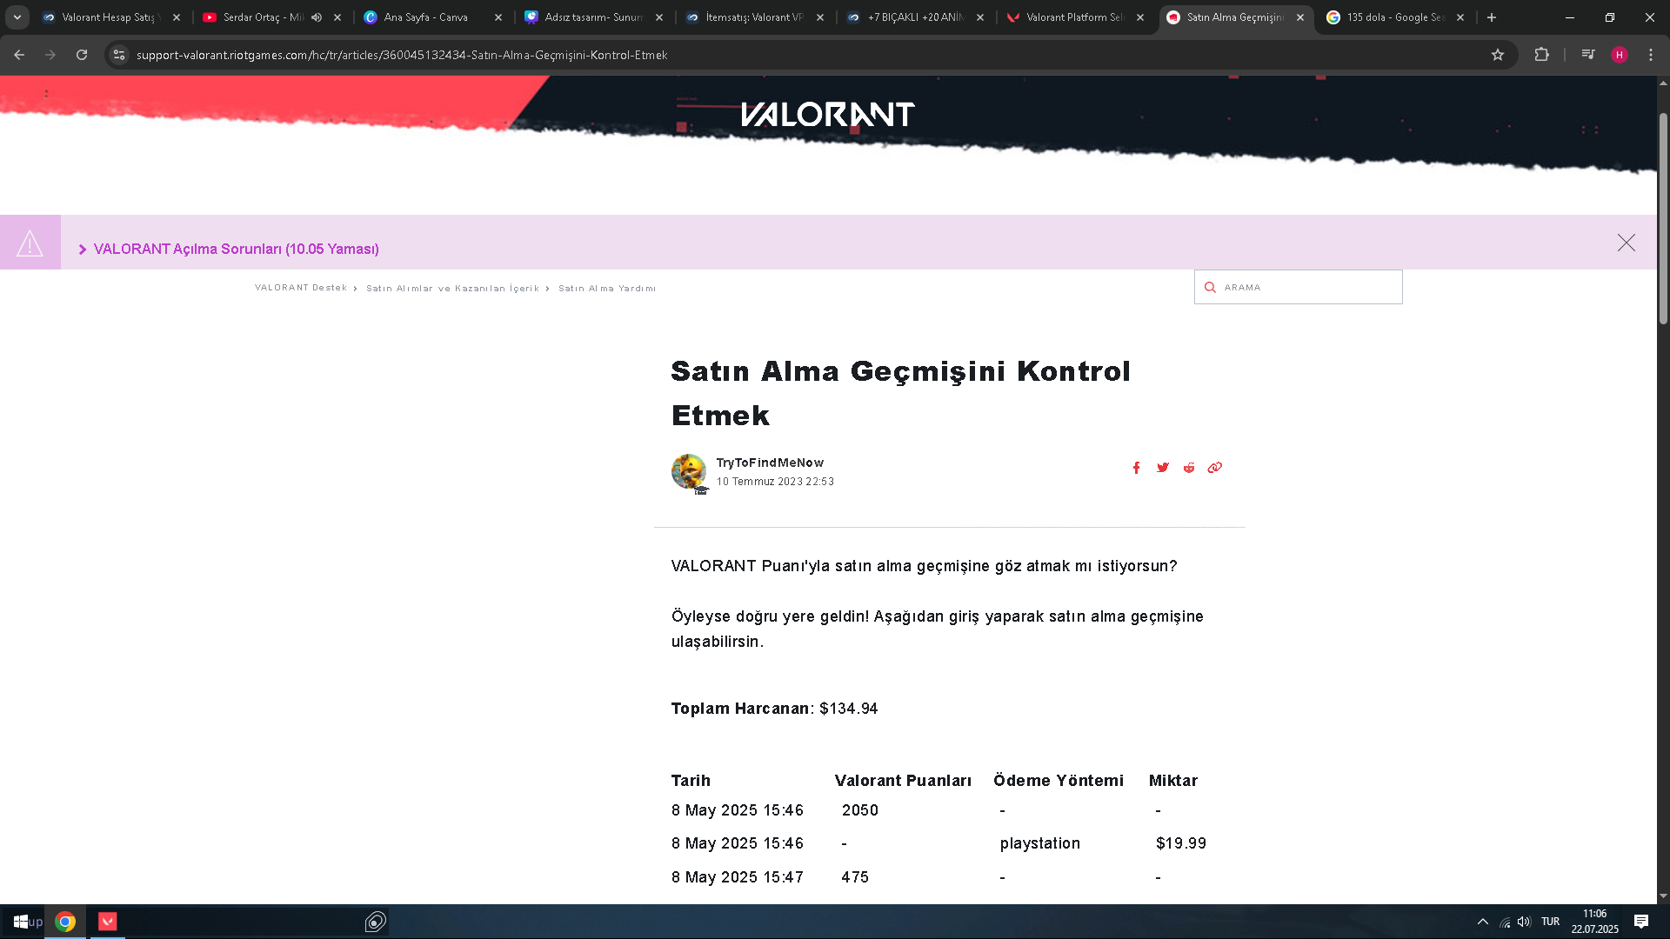1670x939 pixels.
Task: Open media controls icon in toolbar
Action: pos(1588,55)
